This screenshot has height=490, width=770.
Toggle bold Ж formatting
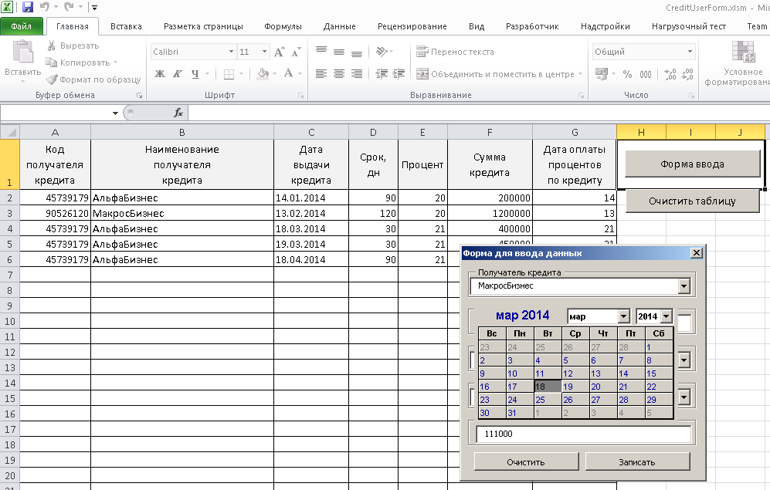pyautogui.click(x=160, y=73)
